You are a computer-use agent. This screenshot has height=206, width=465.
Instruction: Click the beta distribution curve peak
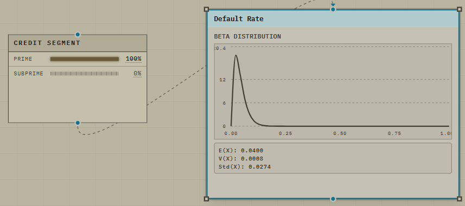[236, 55]
